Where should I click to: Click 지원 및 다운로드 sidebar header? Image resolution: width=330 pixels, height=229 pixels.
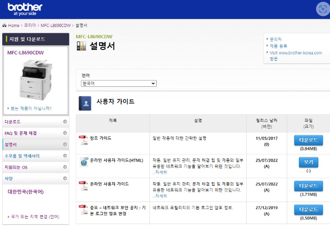(x=36, y=39)
